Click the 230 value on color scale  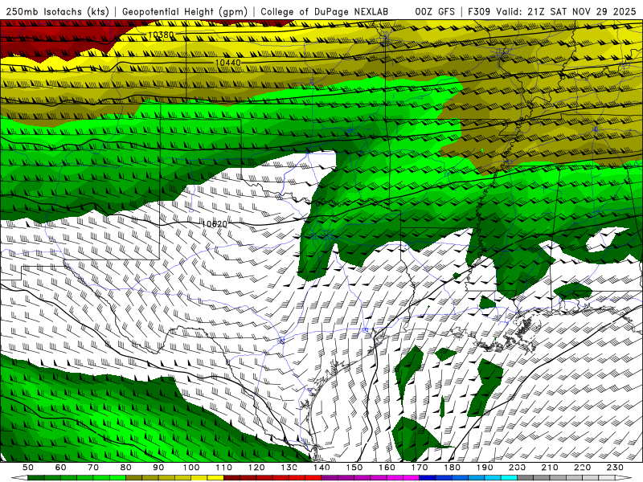pos(615,468)
